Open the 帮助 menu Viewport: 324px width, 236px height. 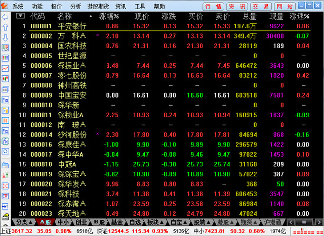click(x=159, y=7)
